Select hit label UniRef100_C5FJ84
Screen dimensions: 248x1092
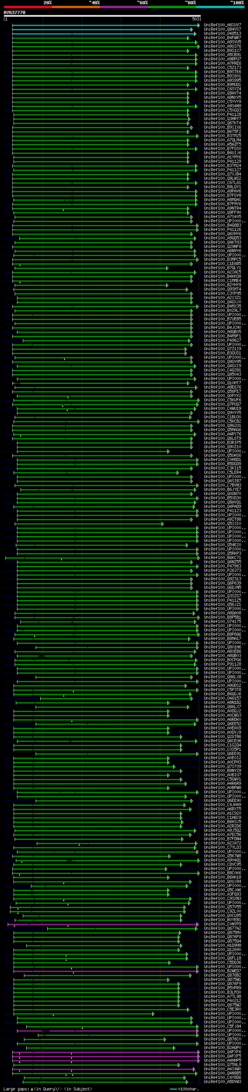[x=222, y=1026]
